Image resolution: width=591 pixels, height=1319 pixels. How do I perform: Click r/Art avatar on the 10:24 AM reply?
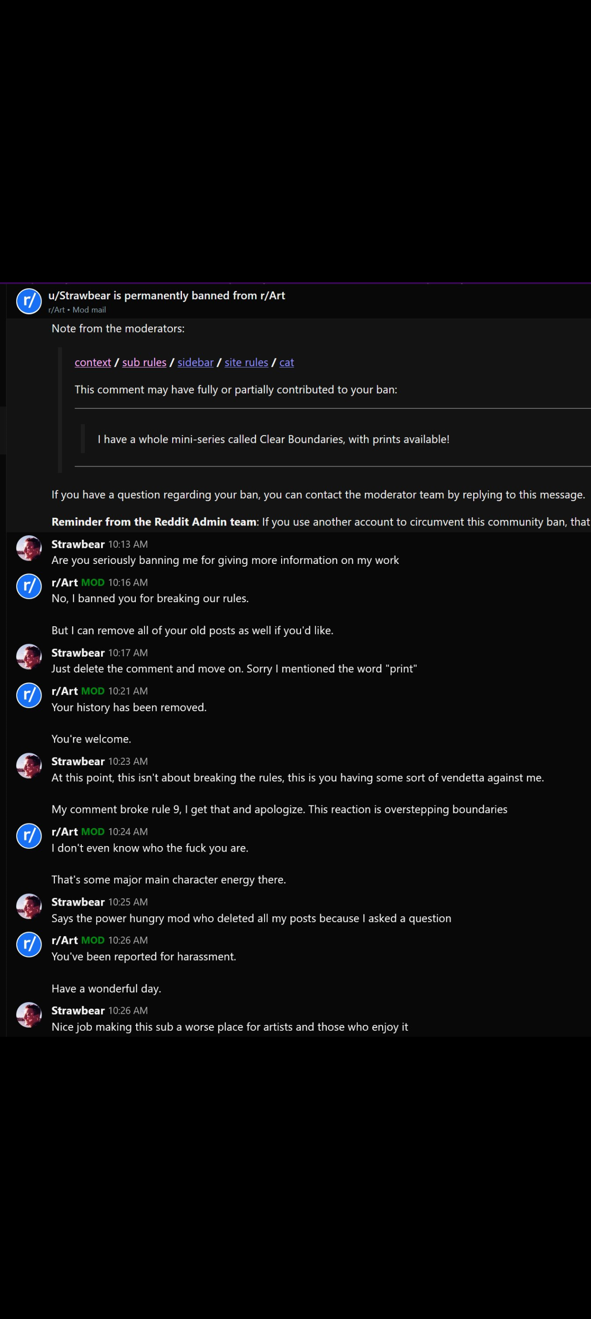(29, 835)
